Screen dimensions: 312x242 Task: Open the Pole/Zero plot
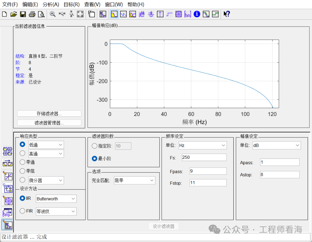pos(178,14)
